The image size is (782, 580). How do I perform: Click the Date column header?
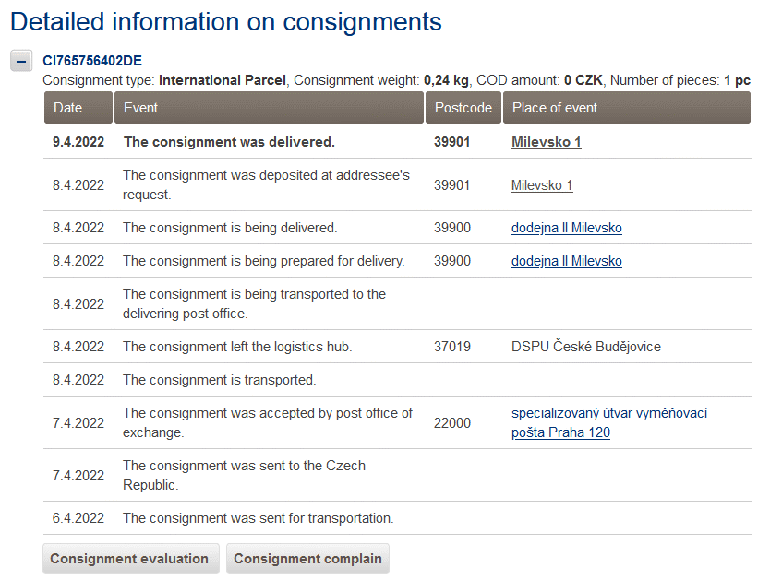pyautogui.click(x=68, y=108)
